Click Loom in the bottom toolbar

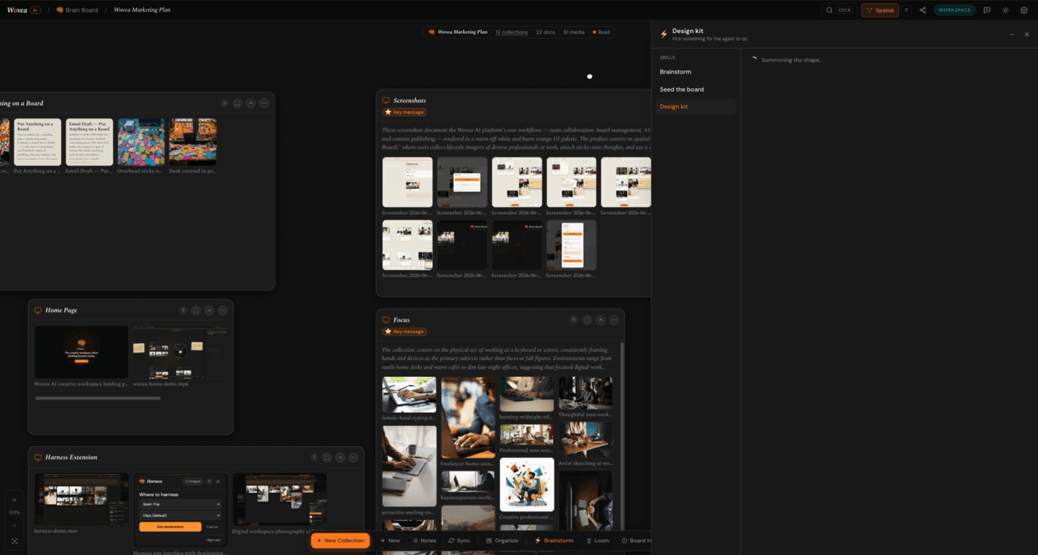point(598,541)
